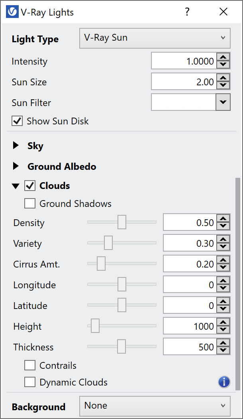The height and width of the screenshot is (419, 243).
Task: Click the Thickness value field showing 500
Action: (190, 346)
